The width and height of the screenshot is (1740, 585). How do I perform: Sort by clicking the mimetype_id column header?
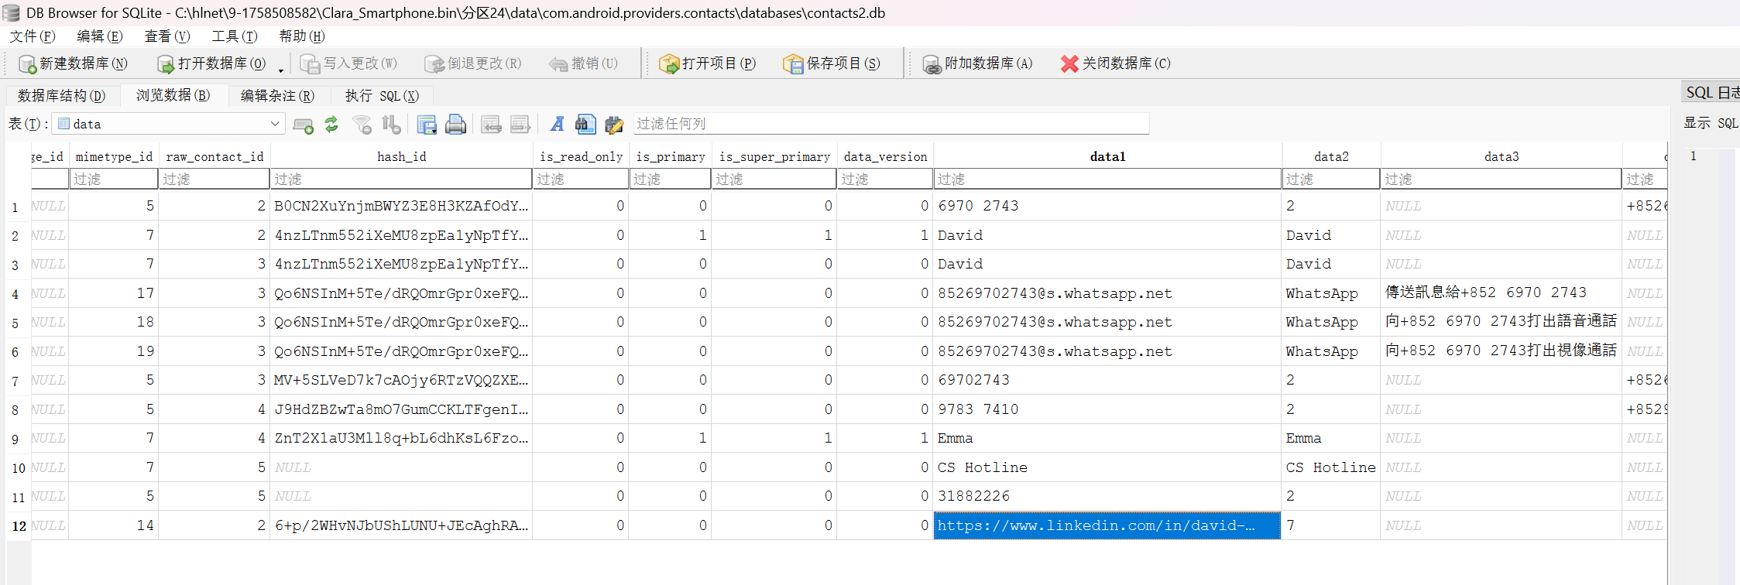[x=114, y=156]
